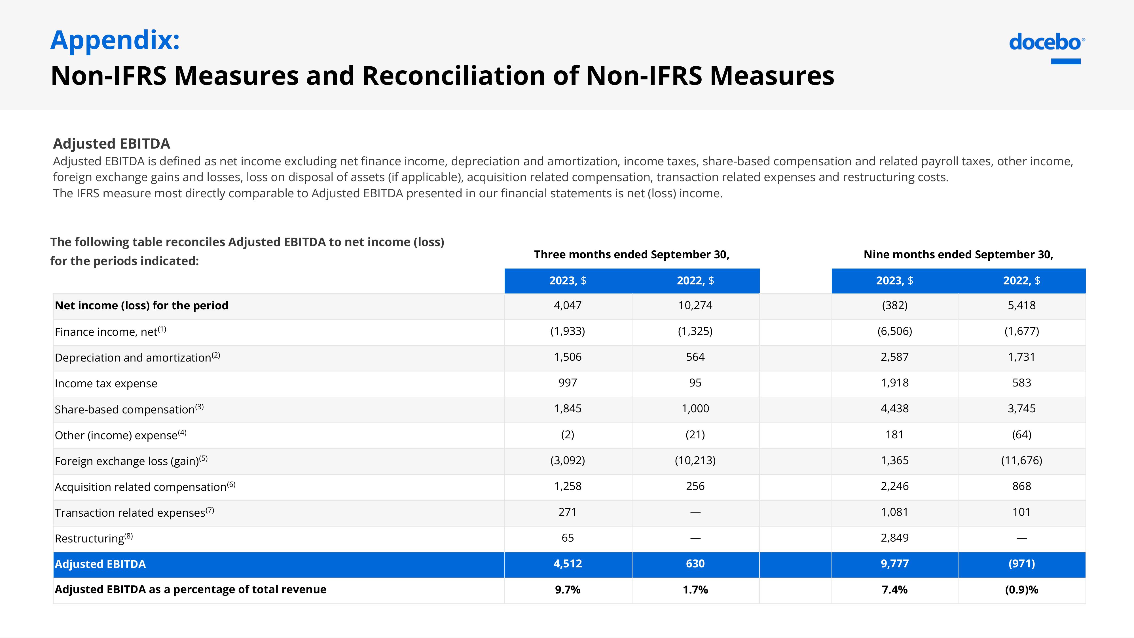Click 'Transaction related expenses' row label
The image size is (1134, 638).
pos(134,512)
